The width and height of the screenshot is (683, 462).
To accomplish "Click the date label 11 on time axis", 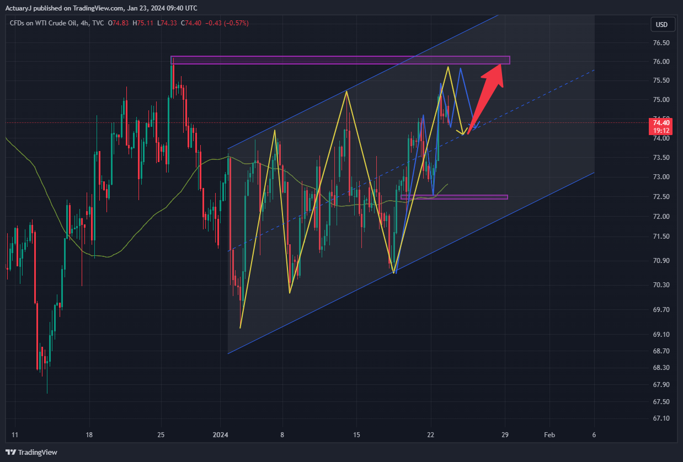I will point(15,435).
